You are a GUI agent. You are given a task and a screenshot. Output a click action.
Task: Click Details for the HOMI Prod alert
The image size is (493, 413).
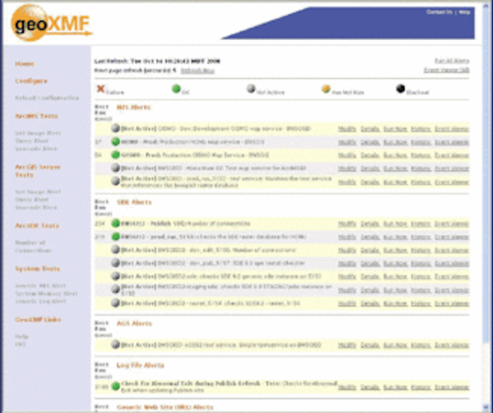[x=370, y=143]
